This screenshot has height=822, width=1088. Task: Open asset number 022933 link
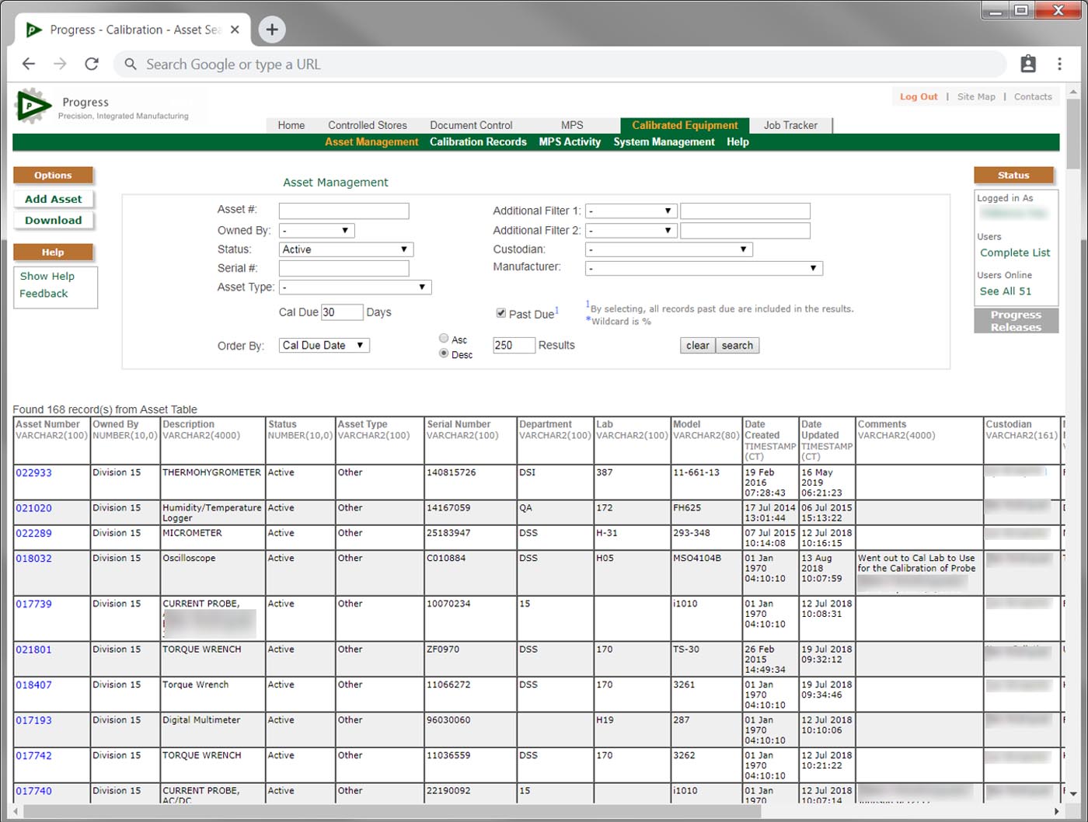pyautogui.click(x=34, y=472)
